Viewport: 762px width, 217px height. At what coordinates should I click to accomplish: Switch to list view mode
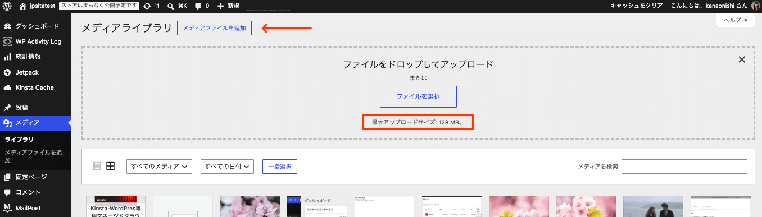point(97,166)
